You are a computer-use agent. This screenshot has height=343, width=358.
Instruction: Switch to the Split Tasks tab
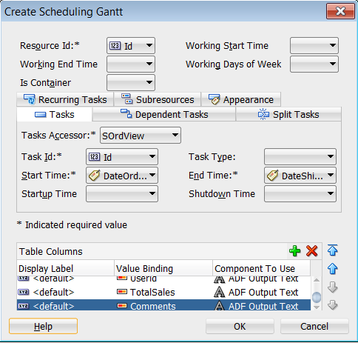(x=288, y=114)
